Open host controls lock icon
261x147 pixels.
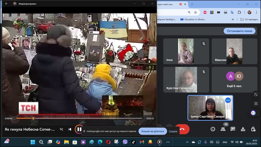coord(253,129)
